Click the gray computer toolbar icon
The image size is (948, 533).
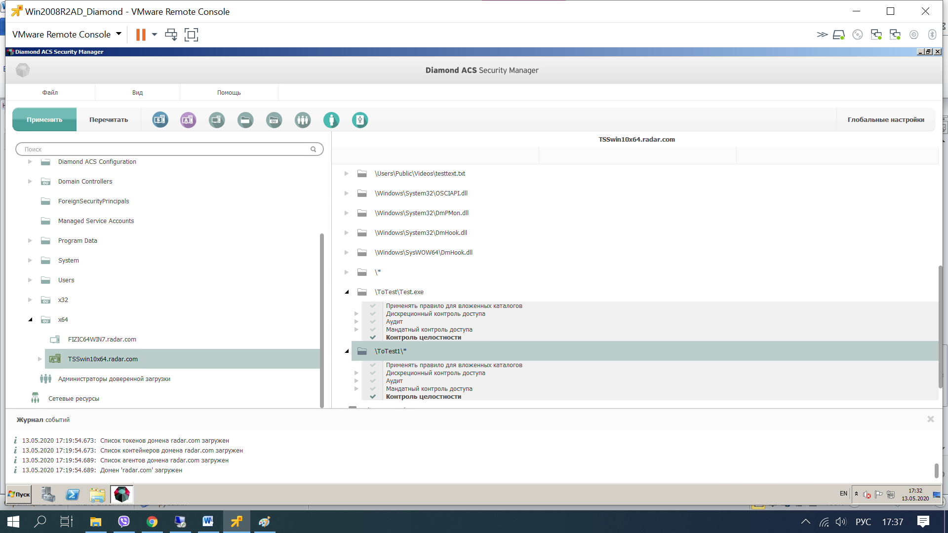coord(217,120)
